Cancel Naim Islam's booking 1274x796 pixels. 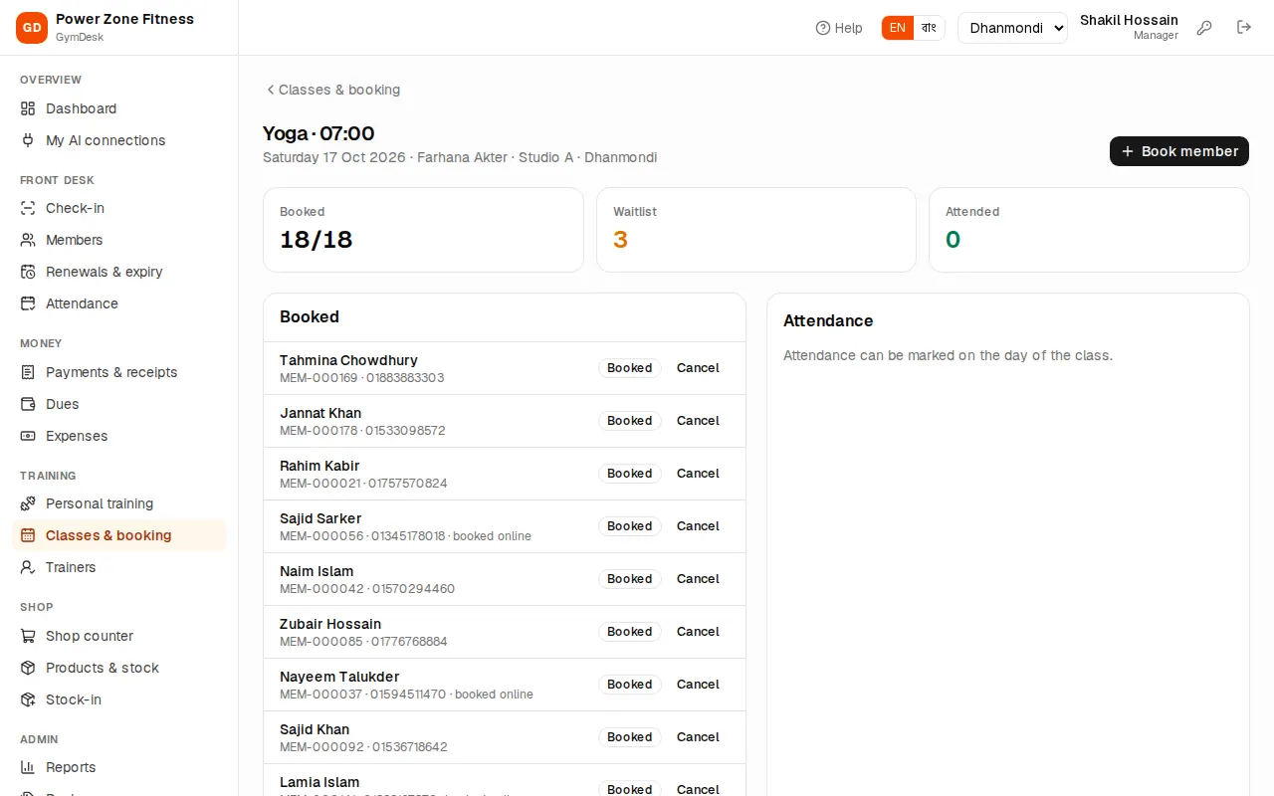698,579
